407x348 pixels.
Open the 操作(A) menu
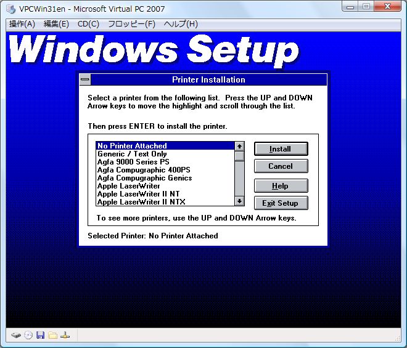tap(22, 24)
